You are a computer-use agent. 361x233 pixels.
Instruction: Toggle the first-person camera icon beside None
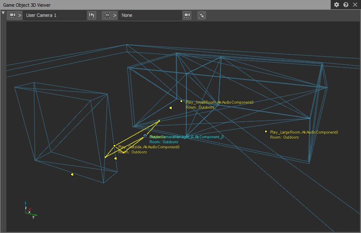(187, 15)
